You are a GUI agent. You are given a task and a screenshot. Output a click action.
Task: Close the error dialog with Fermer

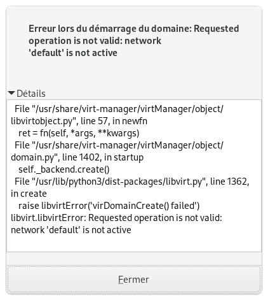[134, 280]
